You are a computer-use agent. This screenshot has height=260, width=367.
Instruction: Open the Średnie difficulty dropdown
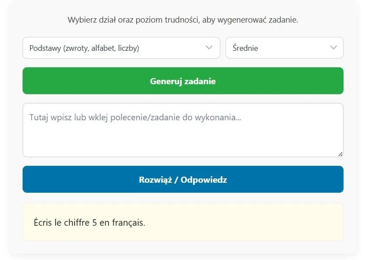tap(284, 48)
